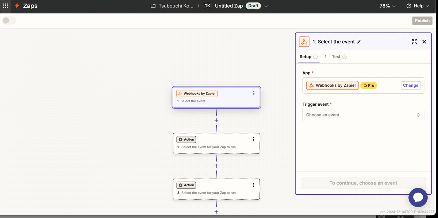Image resolution: width=438 pixels, height=218 pixels.
Task: Click the panel's orange Webhooks app icon
Action: point(304,42)
